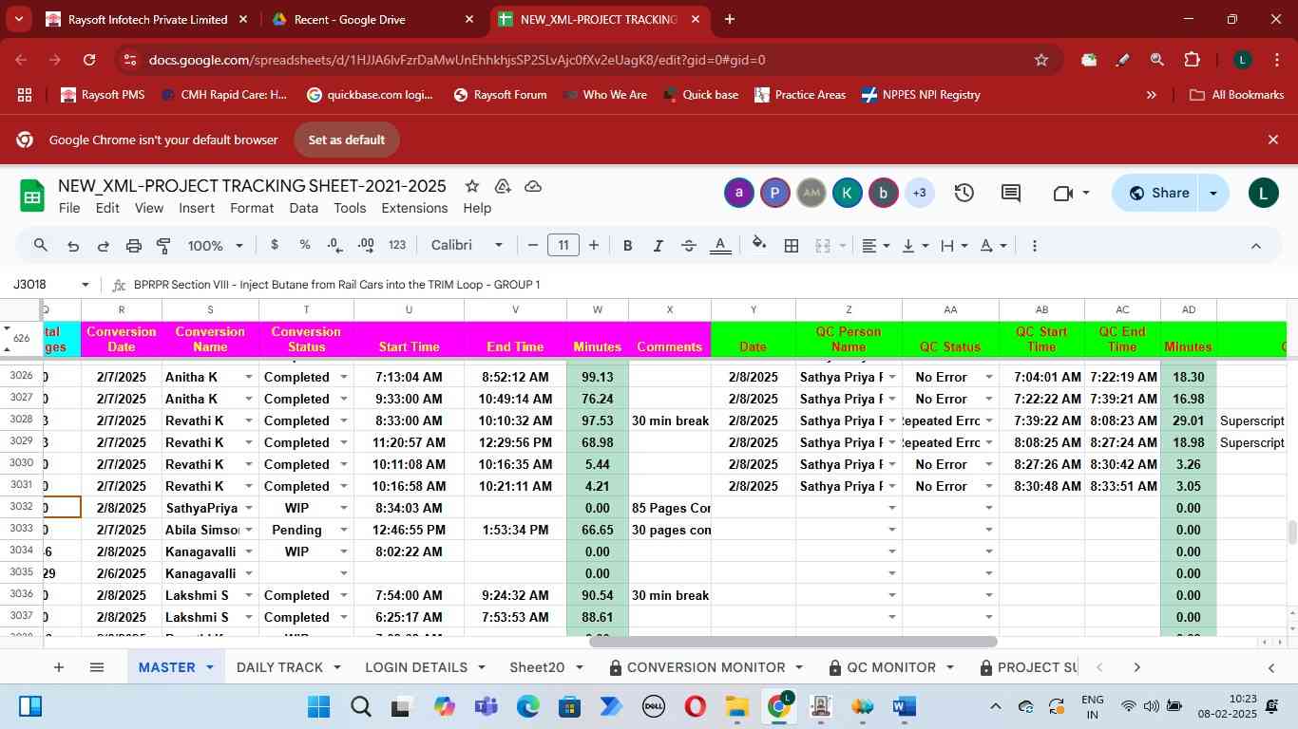This screenshot has height=729, width=1298.
Task: Open more toolbar options three dots
Action: tap(1034, 246)
